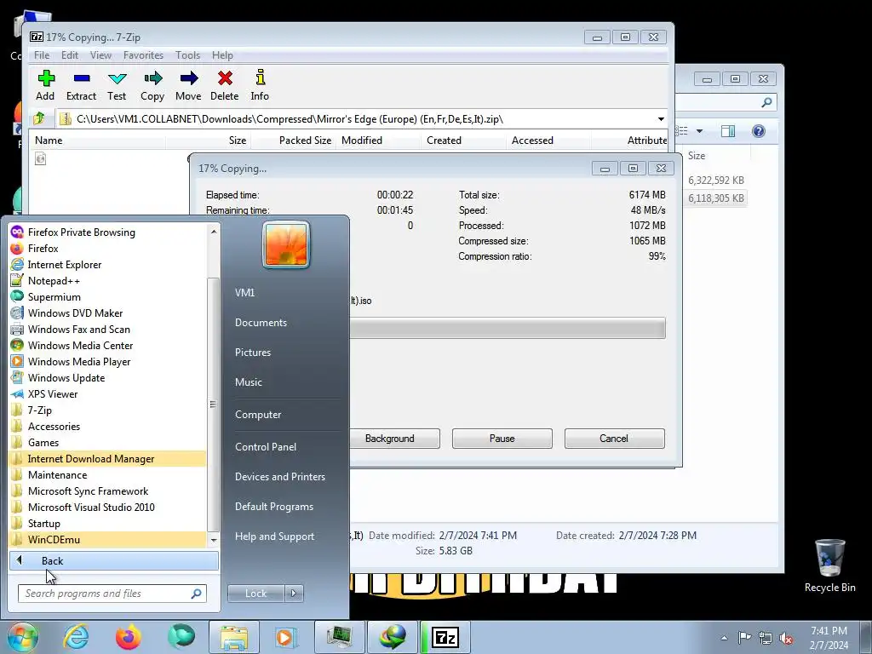Expand the Microsoft Visual Studio 2010 folder
Image resolution: width=872 pixels, height=654 pixels.
(91, 507)
